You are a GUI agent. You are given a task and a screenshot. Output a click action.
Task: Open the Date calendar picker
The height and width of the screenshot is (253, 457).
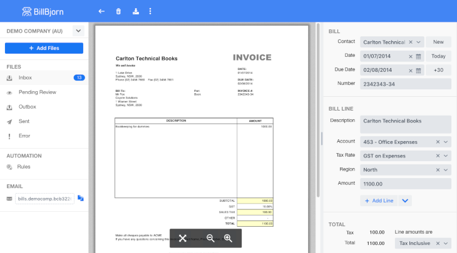(418, 56)
